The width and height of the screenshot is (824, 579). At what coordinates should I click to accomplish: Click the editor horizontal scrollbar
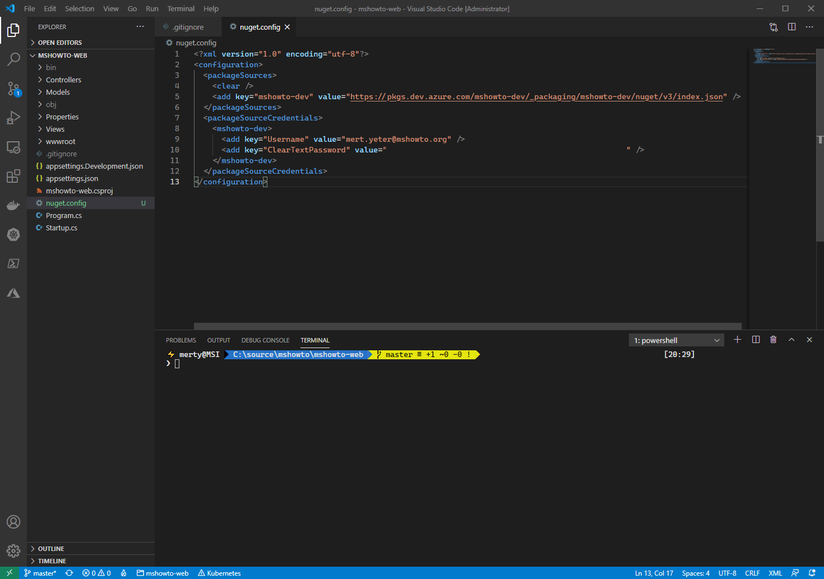coord(467,326)
